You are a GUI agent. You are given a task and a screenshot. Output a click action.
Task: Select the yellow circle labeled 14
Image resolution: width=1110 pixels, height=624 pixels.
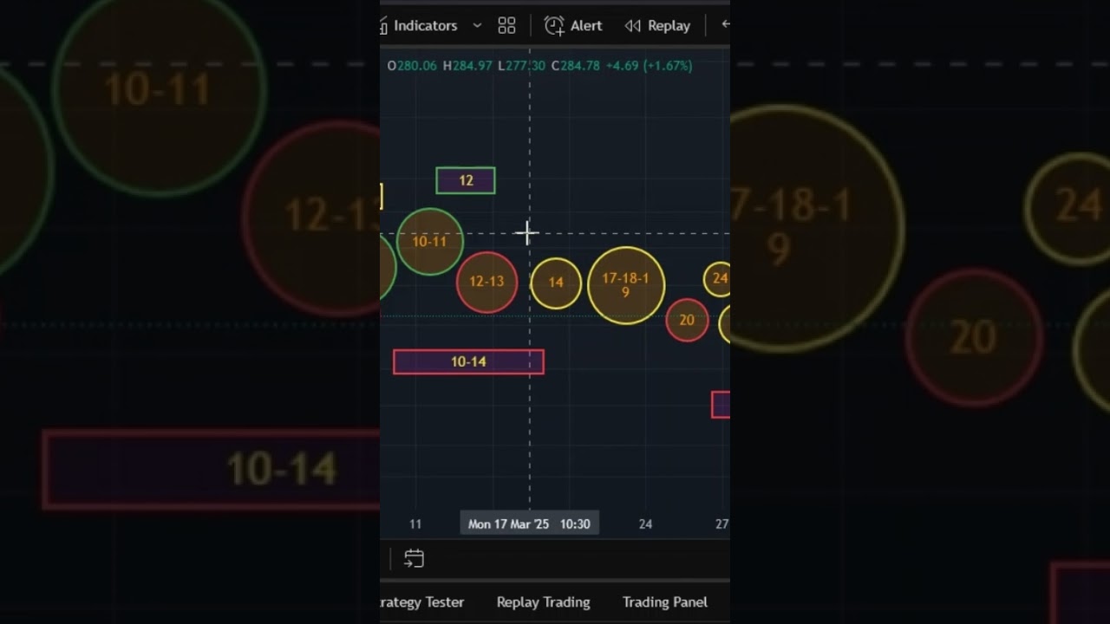point(556,283)
